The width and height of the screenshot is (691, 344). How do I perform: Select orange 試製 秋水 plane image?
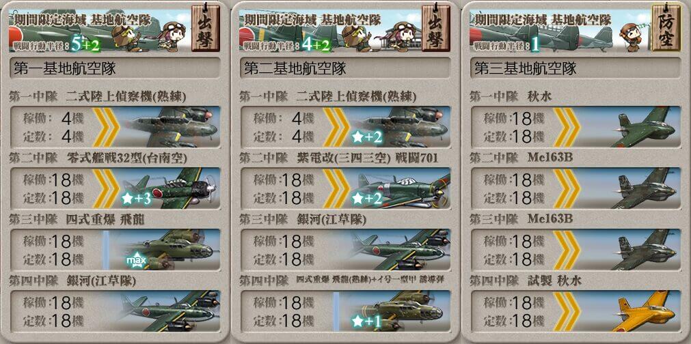pyautogui.click(x=643, y=311)
